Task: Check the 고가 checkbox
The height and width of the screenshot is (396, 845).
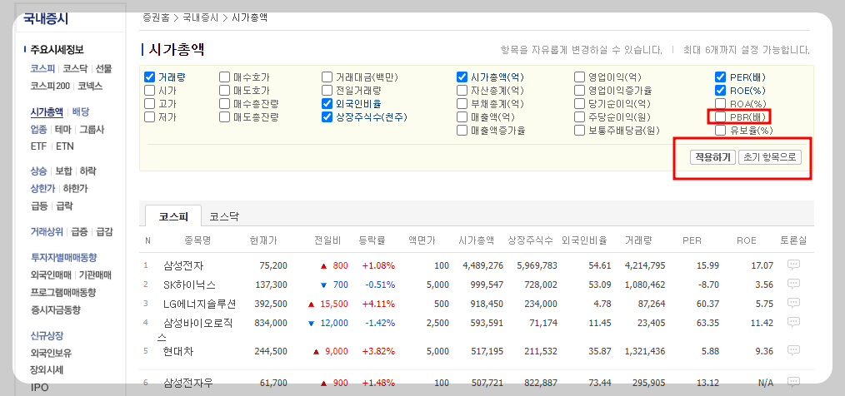Action: [150, 103]
